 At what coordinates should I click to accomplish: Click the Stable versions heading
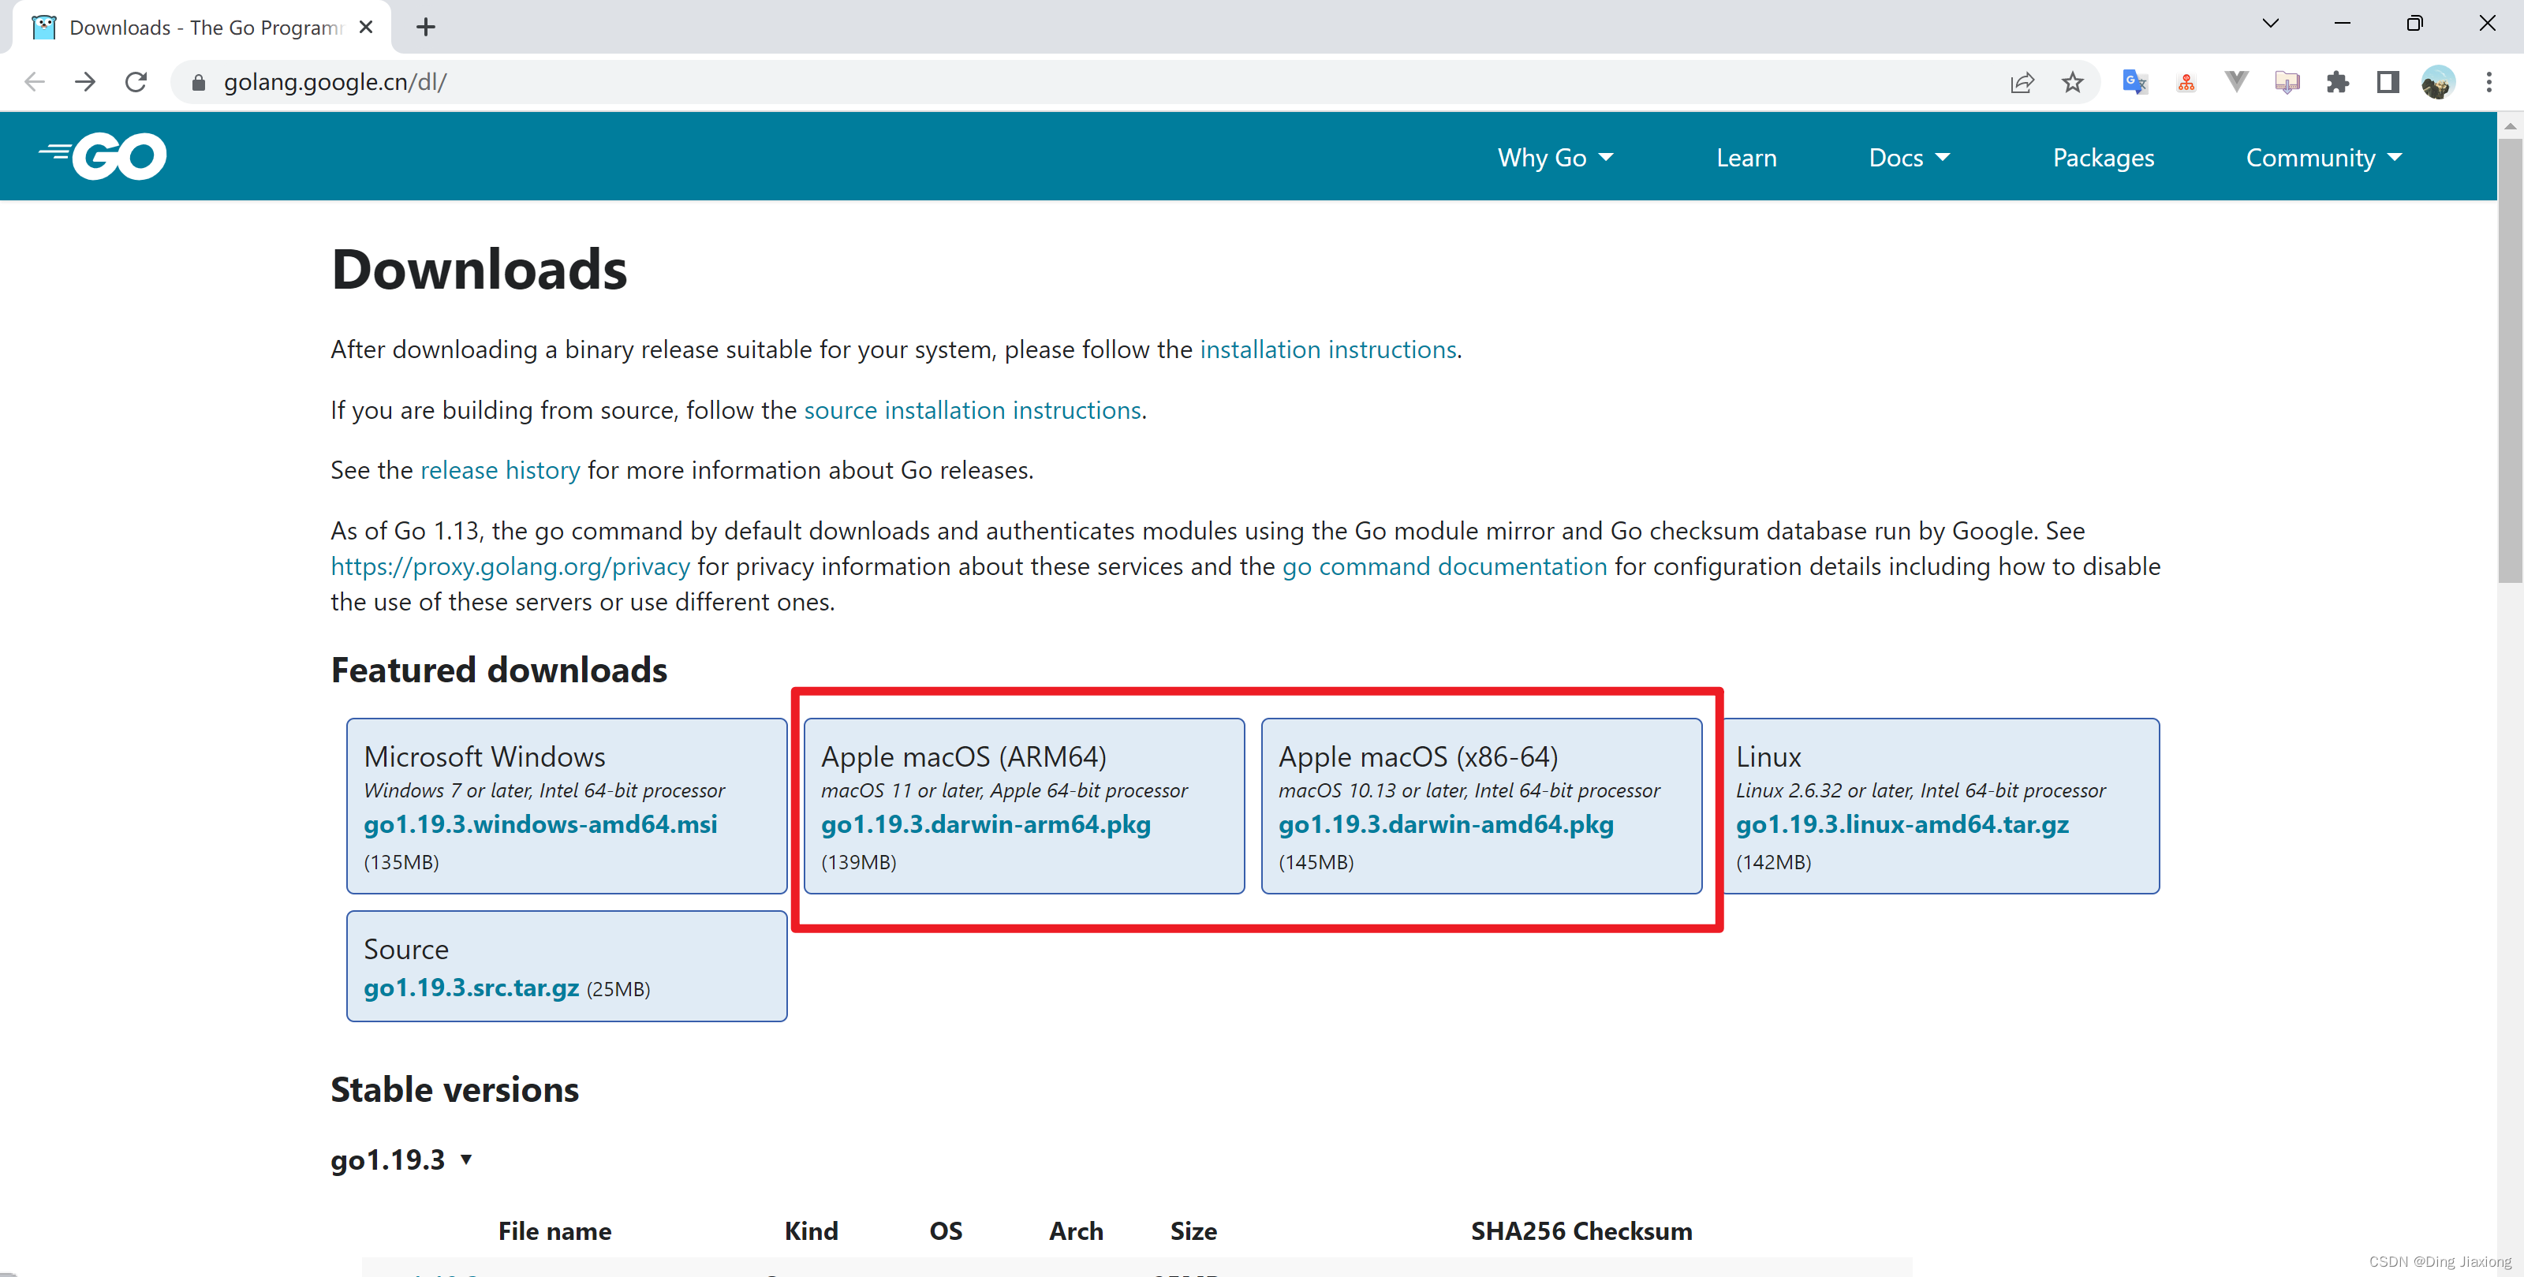point(454,1090)
